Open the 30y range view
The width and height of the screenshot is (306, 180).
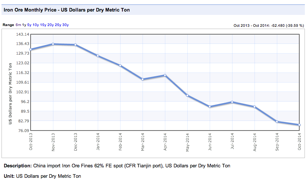point(65,25)
